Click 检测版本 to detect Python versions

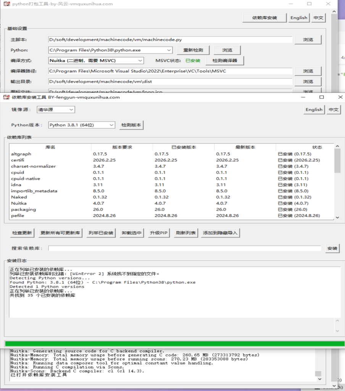click(x=131, y=125)
